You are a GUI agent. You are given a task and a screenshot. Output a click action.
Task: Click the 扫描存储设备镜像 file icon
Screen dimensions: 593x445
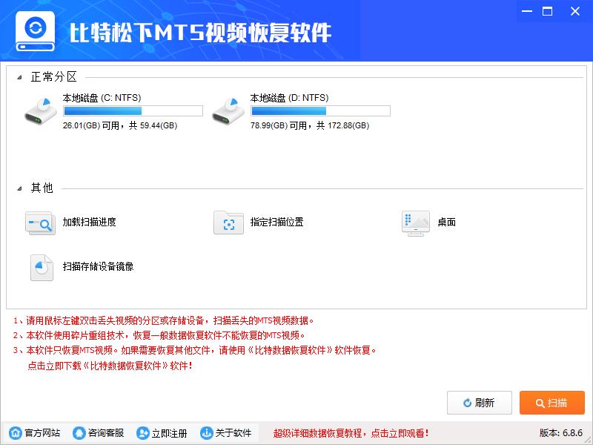(42, 268)
